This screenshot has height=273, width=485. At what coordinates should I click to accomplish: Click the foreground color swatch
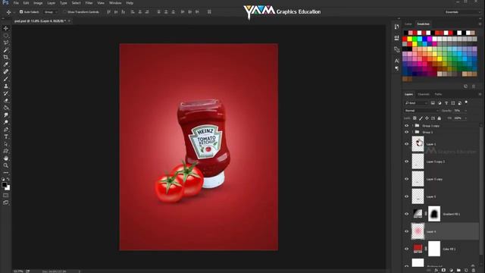[x=4, y=185]
